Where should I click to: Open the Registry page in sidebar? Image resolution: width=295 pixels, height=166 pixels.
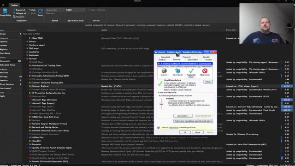4,49
